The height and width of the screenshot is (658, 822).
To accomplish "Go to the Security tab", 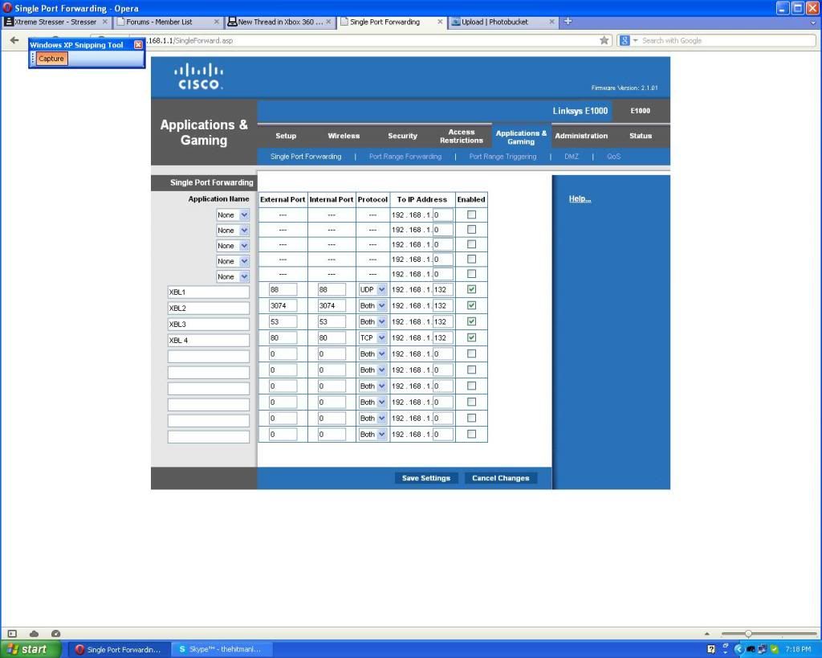I will pos(402,136).
